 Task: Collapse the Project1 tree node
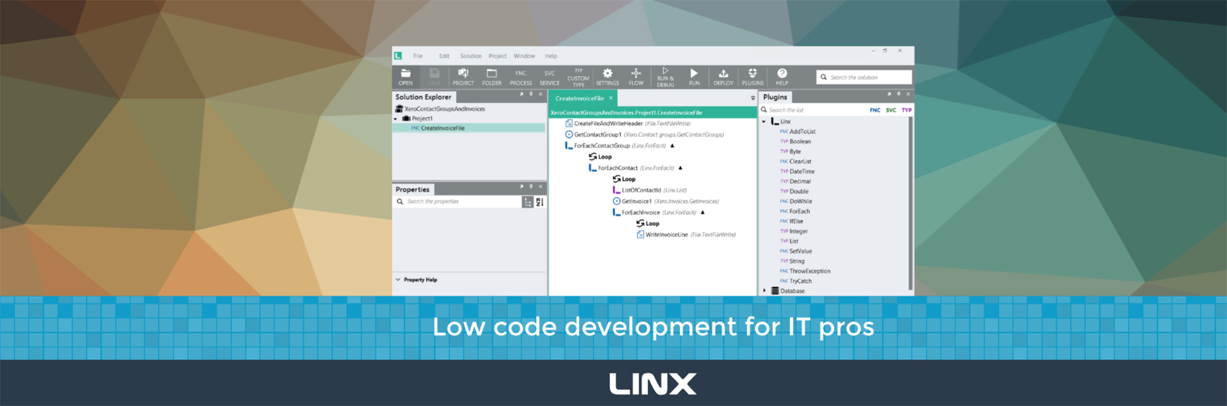(x=396, y=119)
